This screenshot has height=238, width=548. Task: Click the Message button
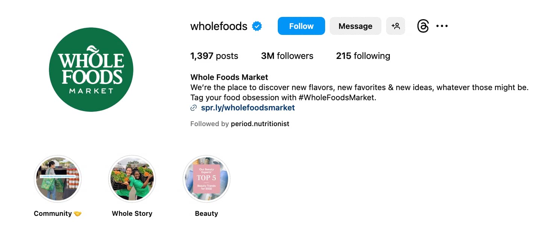tap(355, 26)
